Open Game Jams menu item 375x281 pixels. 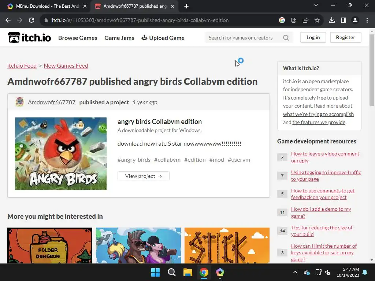tap(119, 38)
